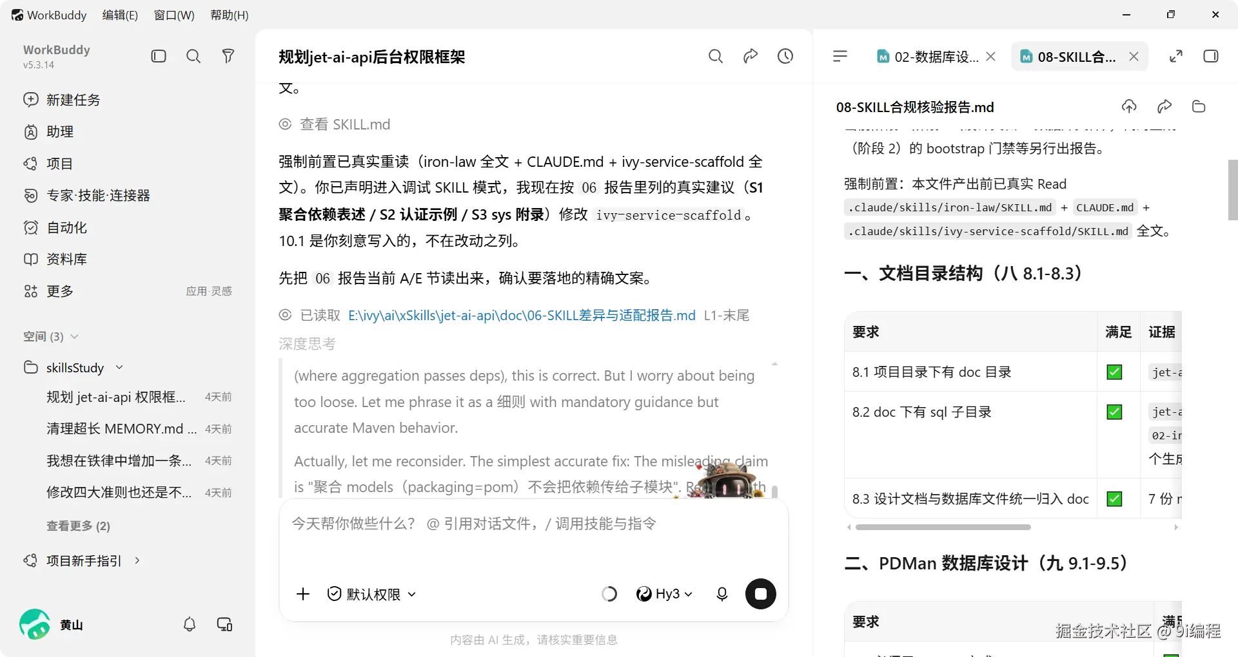Viewport: 1238px width, 657px height.
Task: Click the document vertical scrollbar
Action: point(1233,190)
